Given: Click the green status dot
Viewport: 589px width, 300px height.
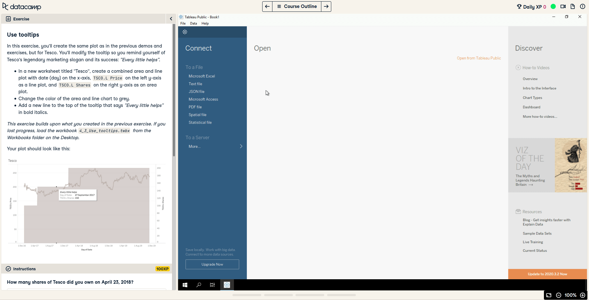Looking at the screenshot, I should (553, 6).
